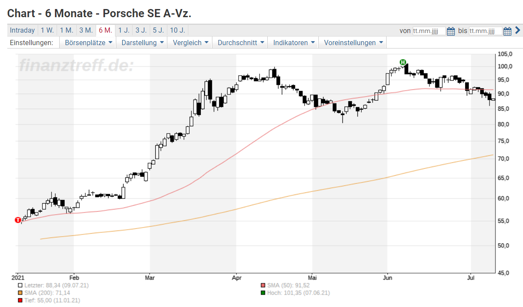The height and width of the screenshot is (307, 523).
Task: Click the 'von' start date input field
Action: coord(429,31)
